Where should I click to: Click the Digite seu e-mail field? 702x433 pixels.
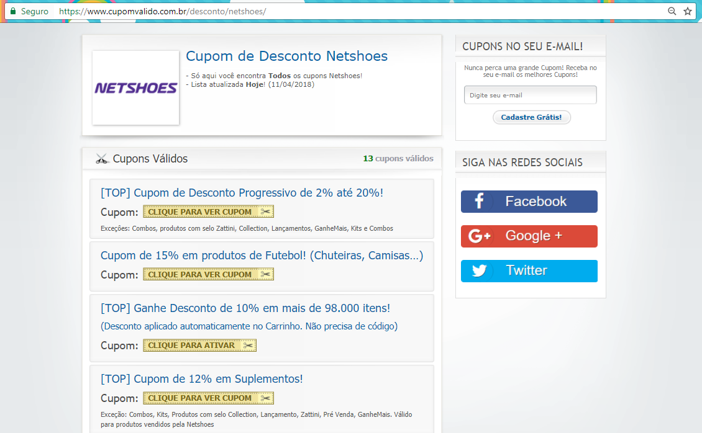click(530, 94)
